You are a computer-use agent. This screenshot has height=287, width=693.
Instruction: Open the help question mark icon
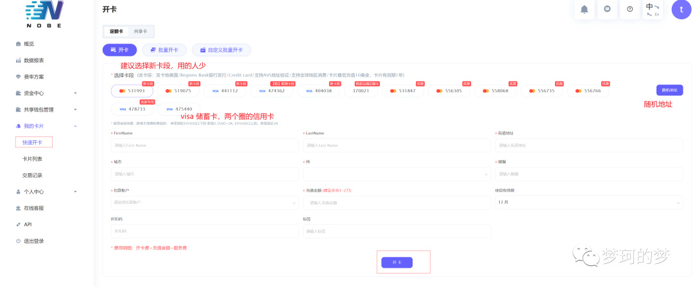coord(629,9)
